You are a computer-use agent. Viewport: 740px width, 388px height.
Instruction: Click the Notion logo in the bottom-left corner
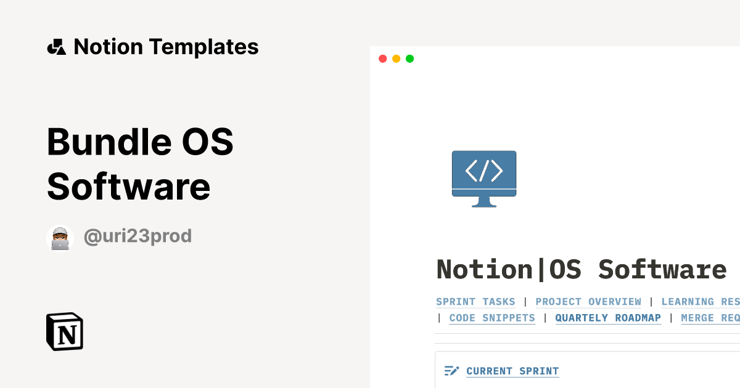[x=65, y=332]
